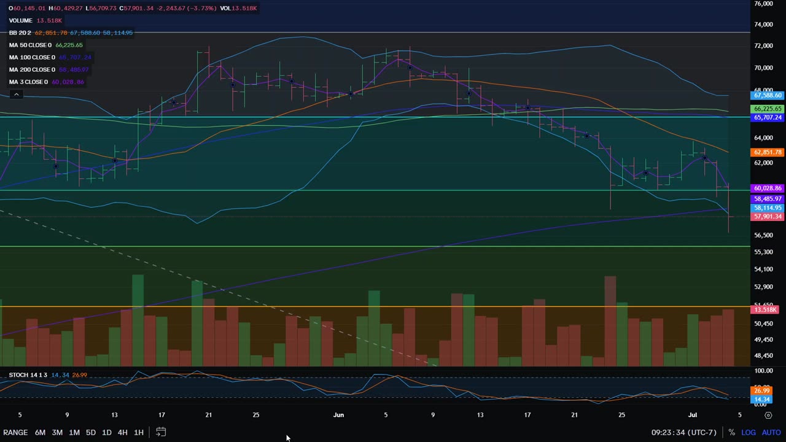Select the 4H range
The image size is (786, 442).
pos(122,432)
